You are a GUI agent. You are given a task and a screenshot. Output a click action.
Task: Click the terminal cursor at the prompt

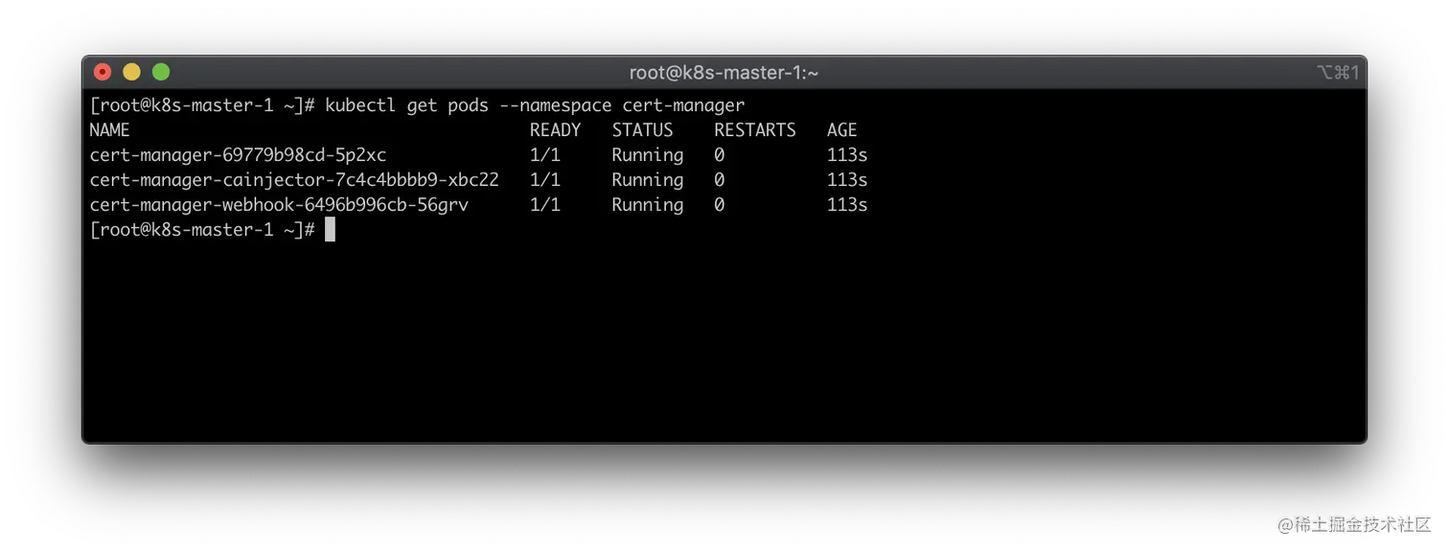pos(330,230)
